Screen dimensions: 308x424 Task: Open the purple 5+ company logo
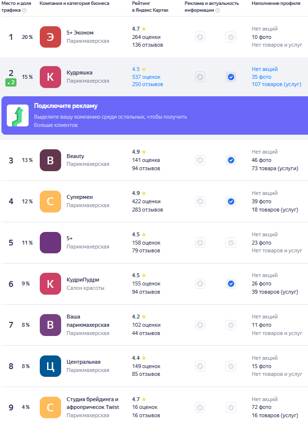[x=50, y=243]
